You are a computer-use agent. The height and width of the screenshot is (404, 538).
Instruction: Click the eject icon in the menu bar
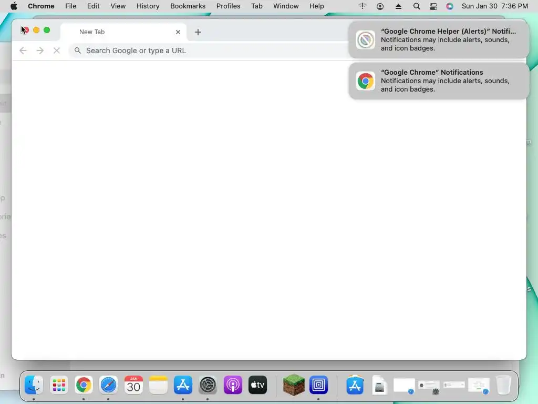pos(398,6)
